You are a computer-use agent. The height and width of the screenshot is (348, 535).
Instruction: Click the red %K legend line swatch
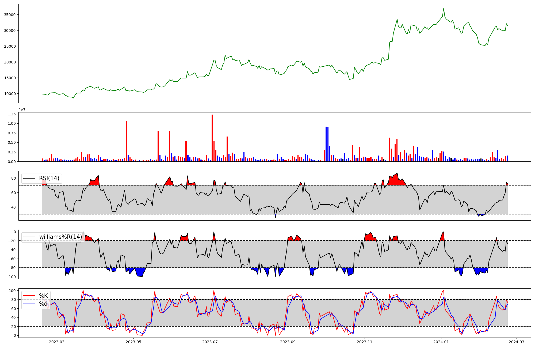(29, 296)
